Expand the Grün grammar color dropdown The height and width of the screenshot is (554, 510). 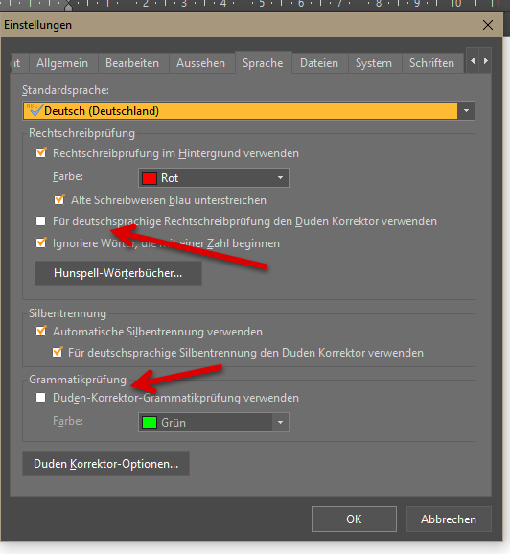280,423
